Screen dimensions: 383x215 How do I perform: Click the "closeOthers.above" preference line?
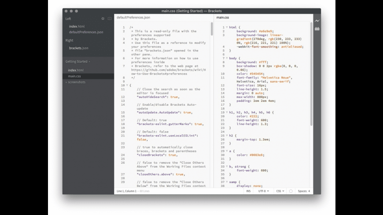click(161, 174)
